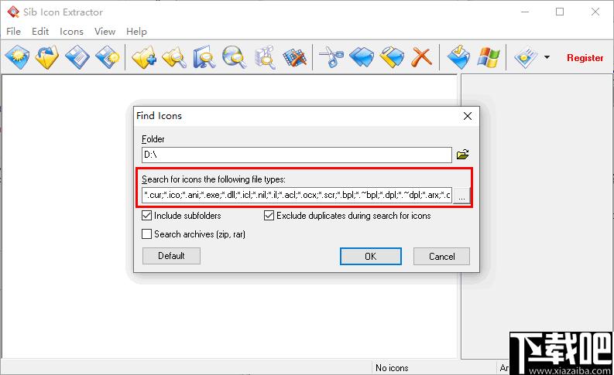Viewport: 614px width, 375px height.
Task: Open the Icons menu
Action: (71, 31)
